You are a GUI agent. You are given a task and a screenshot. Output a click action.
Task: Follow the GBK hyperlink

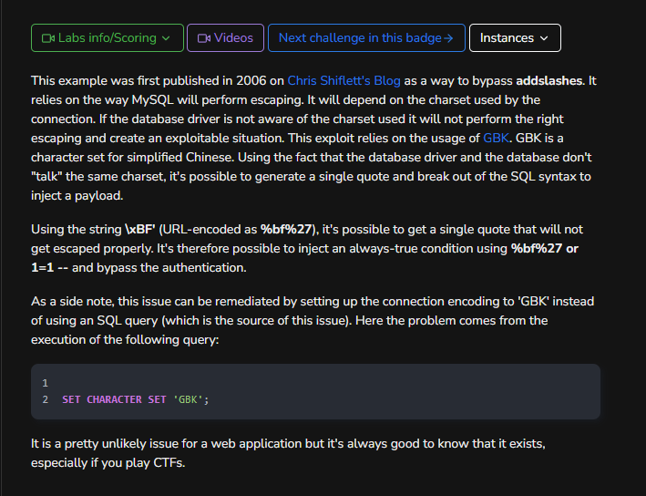pos(497,138)
